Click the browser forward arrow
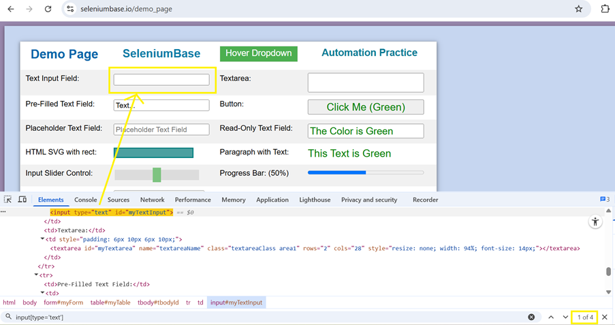Viewport: 615px width, 325px height. (29, 9)
